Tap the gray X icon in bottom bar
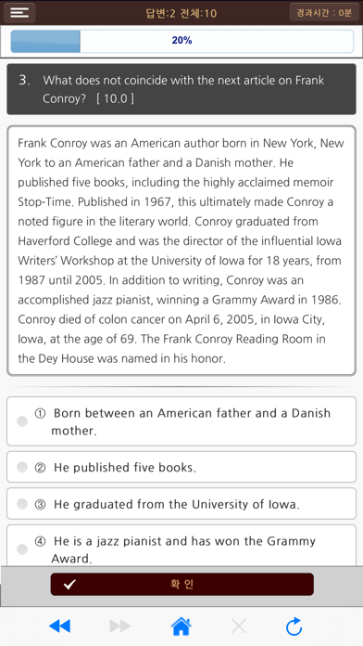 238,627
